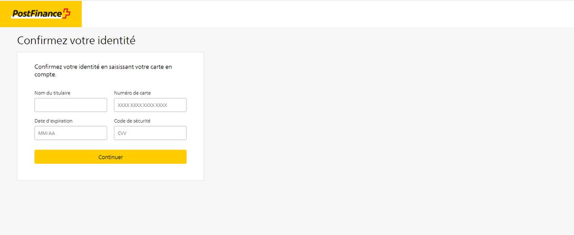Click the "Confirmez votre identité" page heading

pos(76,41)
